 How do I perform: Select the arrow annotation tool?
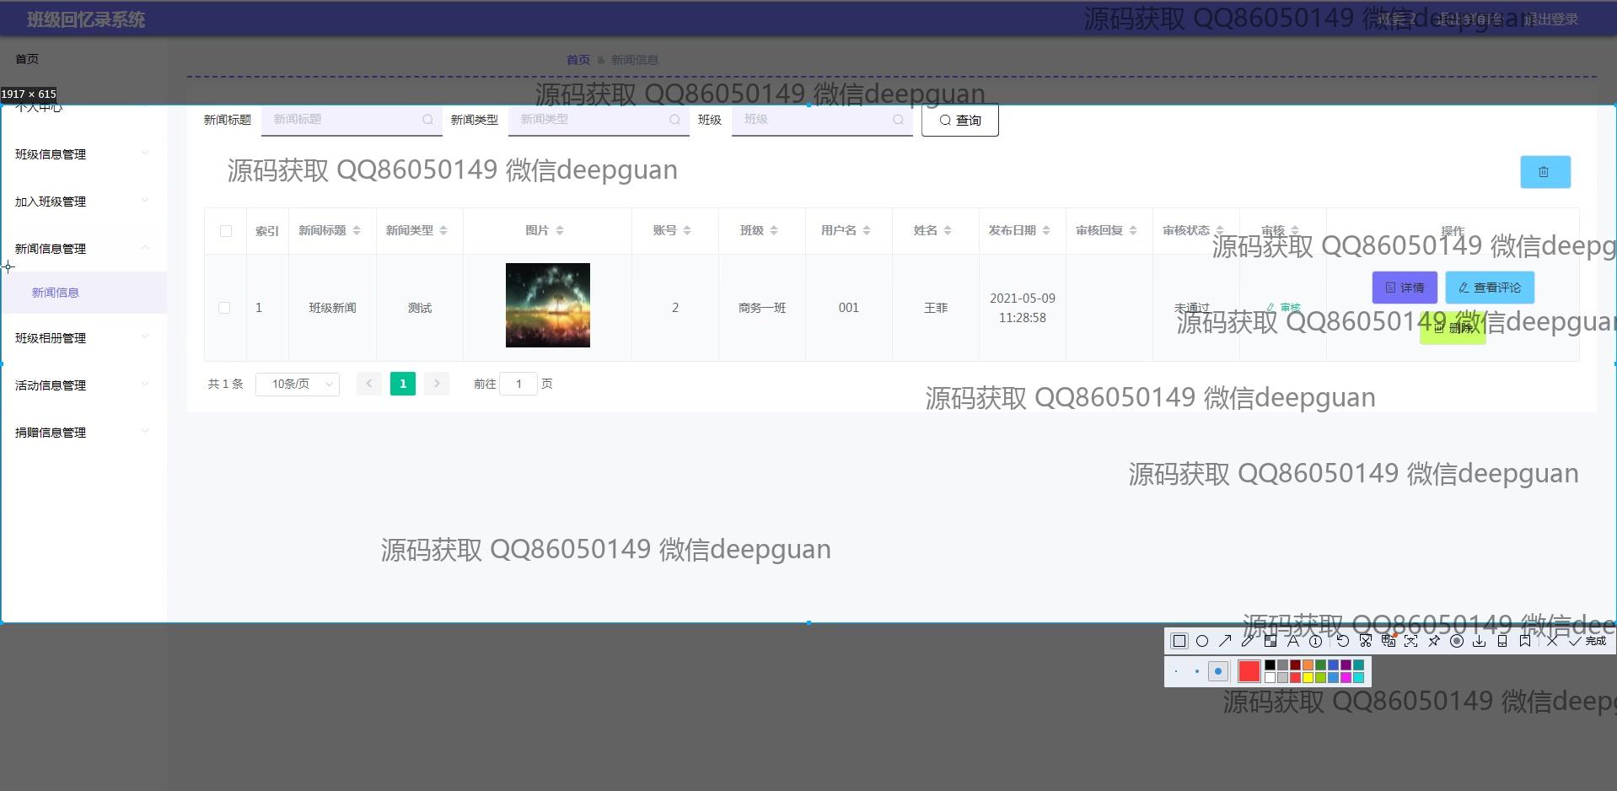tap(1225, 641)
